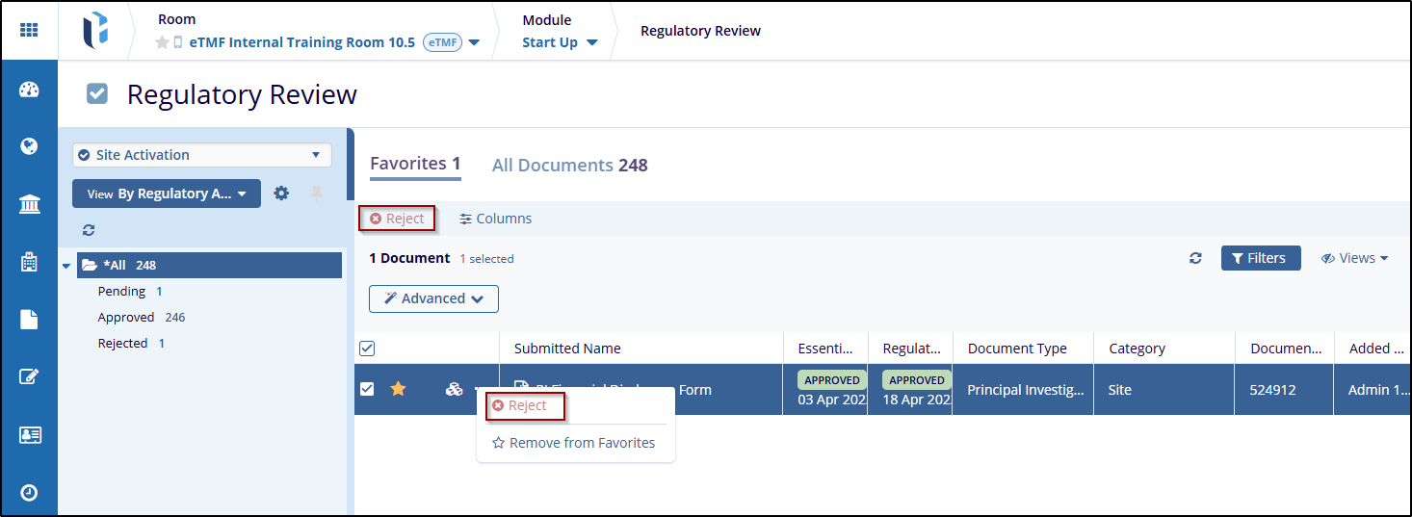
Task: Click the ID card icon in sidebar
Action: (29, 435)
